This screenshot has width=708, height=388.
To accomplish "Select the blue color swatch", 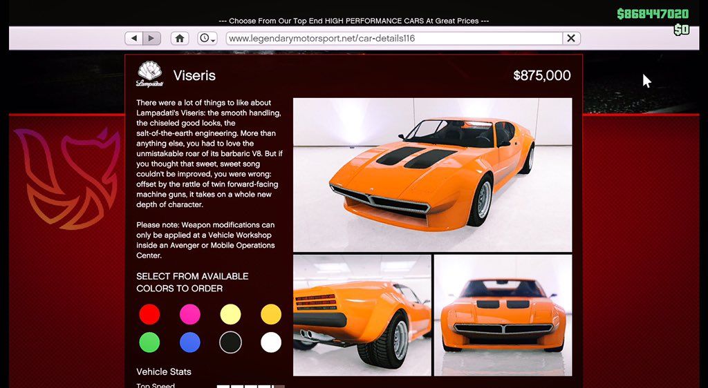I will coord(190,342).
